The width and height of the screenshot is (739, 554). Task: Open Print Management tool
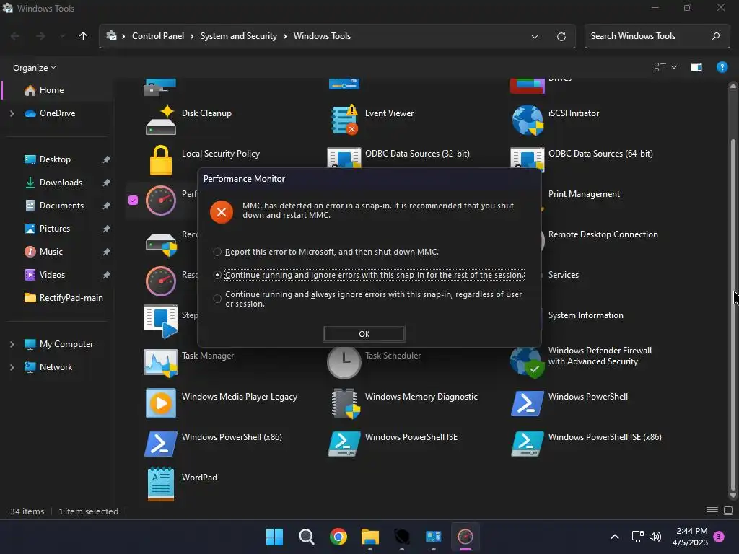[x=584, y=194]
